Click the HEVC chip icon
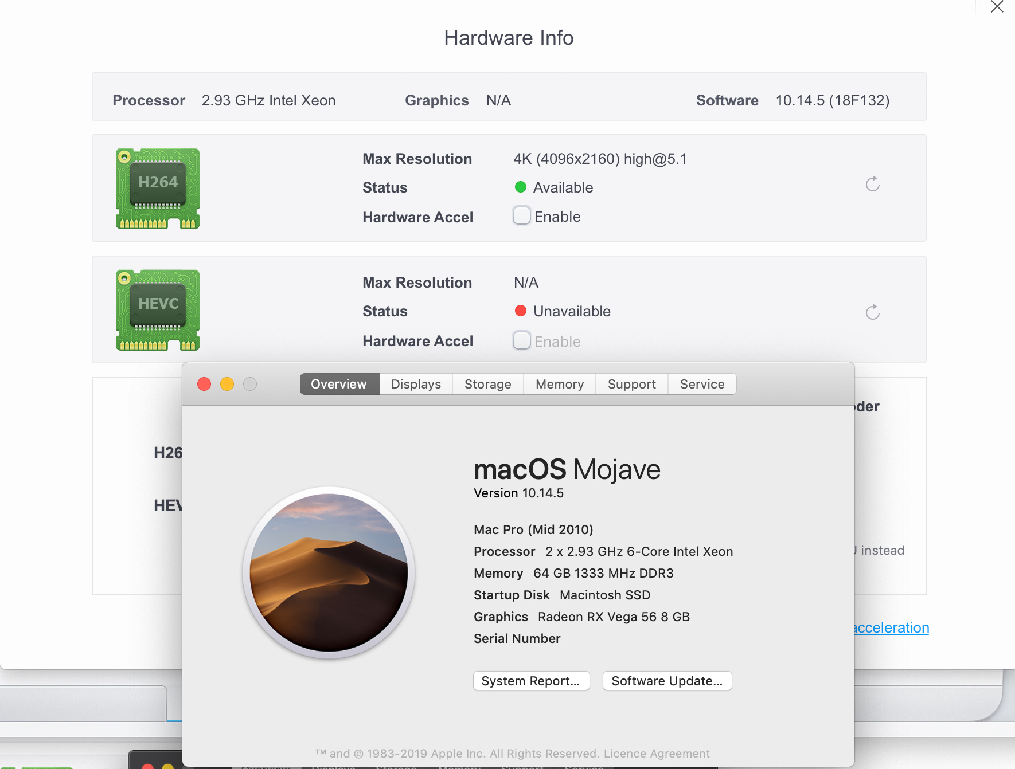Image resolution: width=1015 pixels, height=769 pixels. [158, 310]
